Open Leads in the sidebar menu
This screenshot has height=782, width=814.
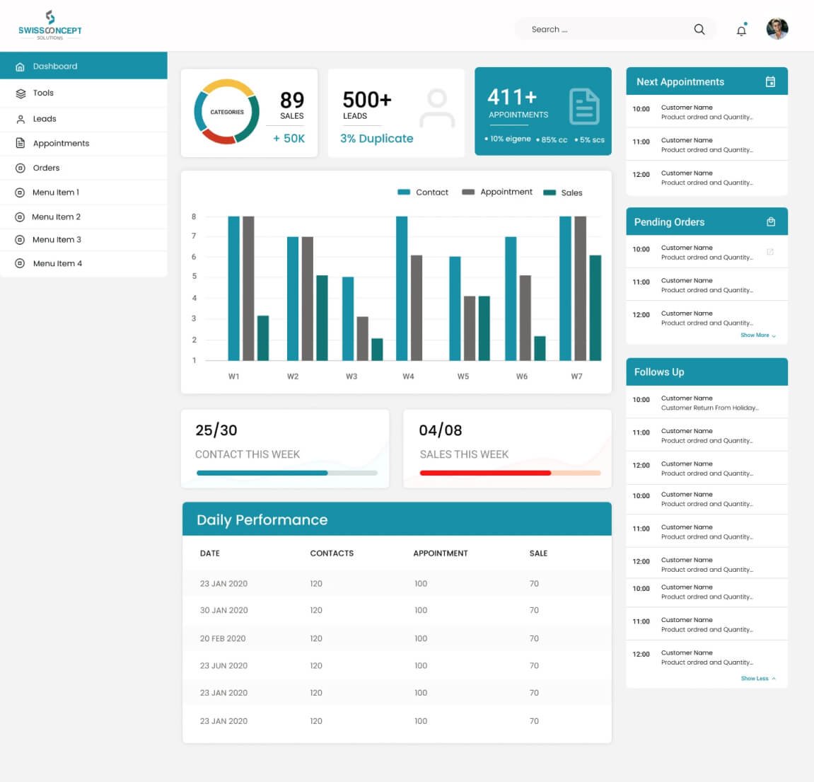(x=45, y=119)
